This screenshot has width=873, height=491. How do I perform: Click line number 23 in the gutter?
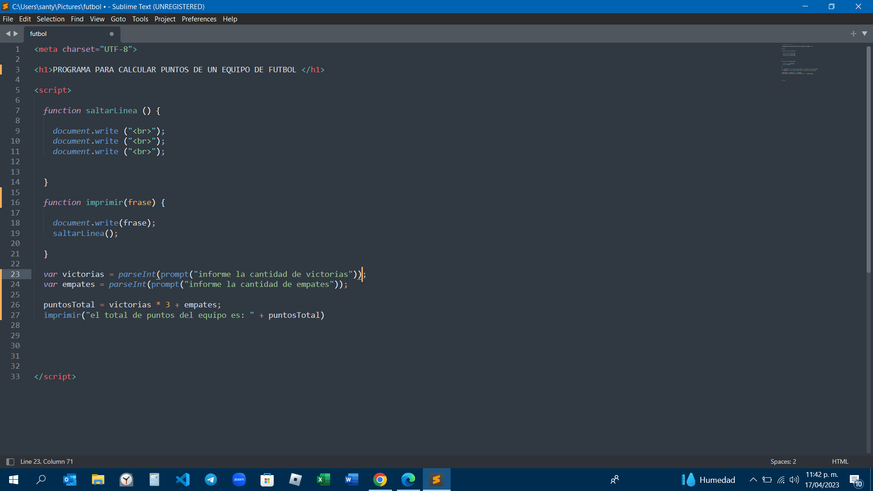15,274
